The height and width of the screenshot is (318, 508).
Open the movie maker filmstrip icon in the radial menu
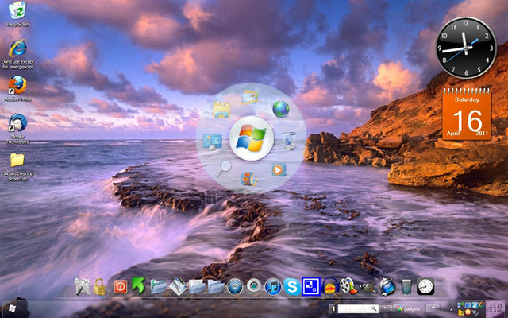pyautogui.click(x=249, y=179)
